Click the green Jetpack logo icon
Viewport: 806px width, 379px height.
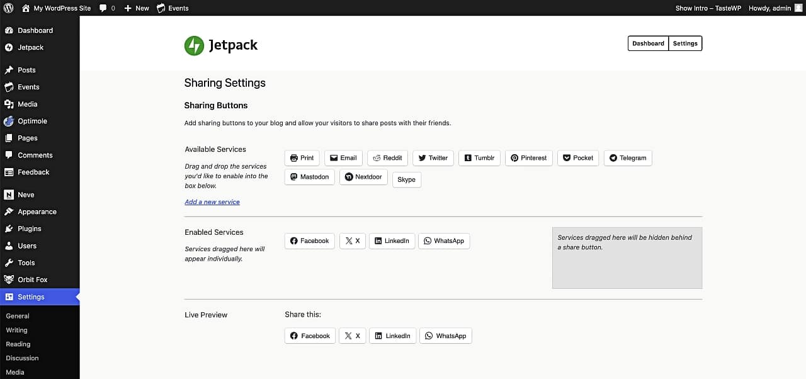click(194, 45)
